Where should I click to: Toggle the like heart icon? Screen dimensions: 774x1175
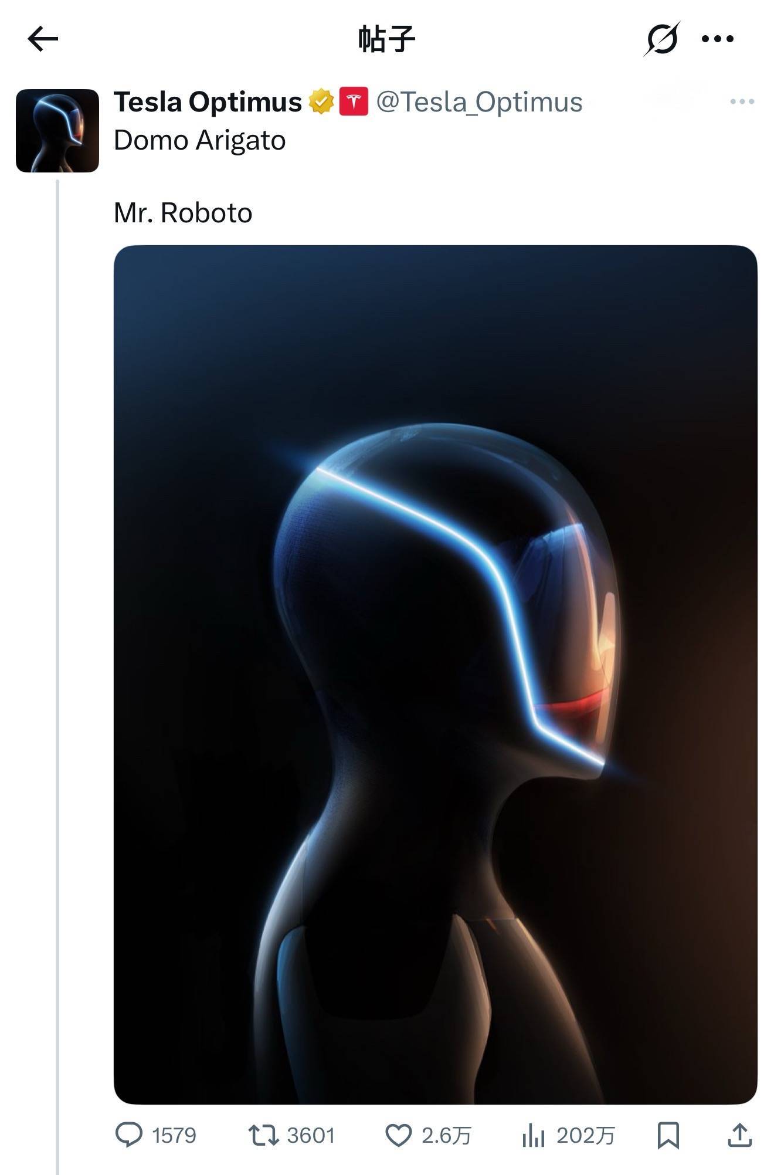coord(399,1135)
